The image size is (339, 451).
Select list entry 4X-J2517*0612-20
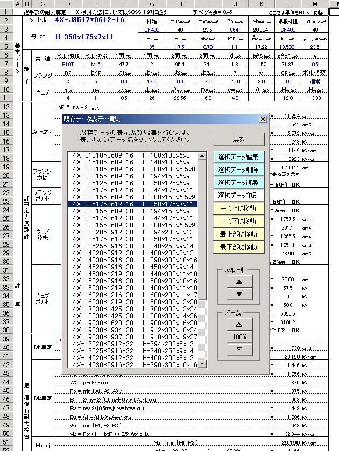[133, 218]
